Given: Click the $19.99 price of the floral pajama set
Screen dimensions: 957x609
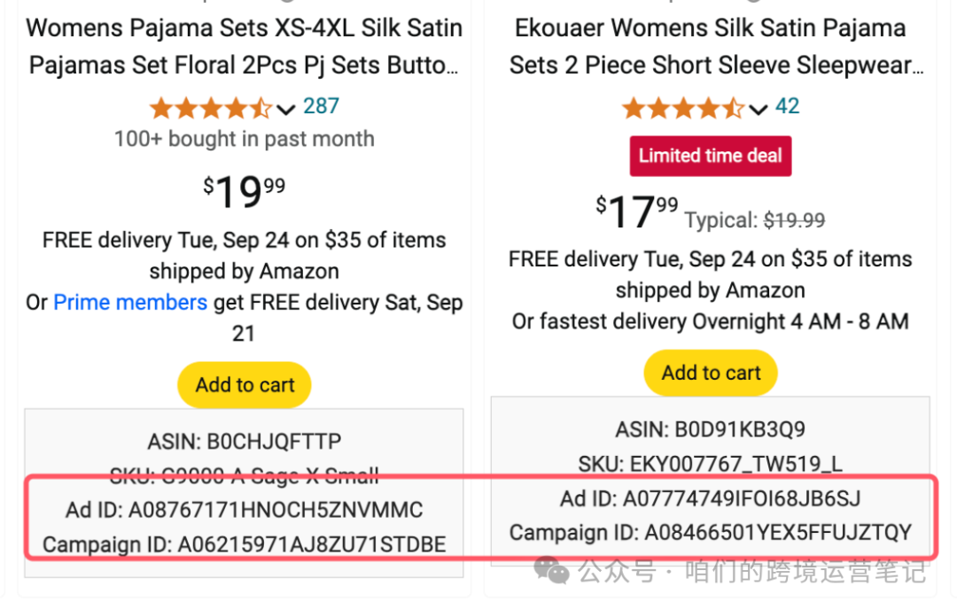Looking at the screenshot, I should [244, 191].
